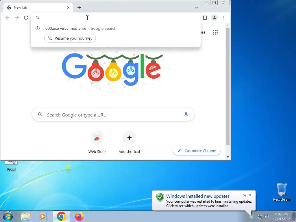
Task: Close the Windows updates notification balloon
Action: tap(250, 195)
